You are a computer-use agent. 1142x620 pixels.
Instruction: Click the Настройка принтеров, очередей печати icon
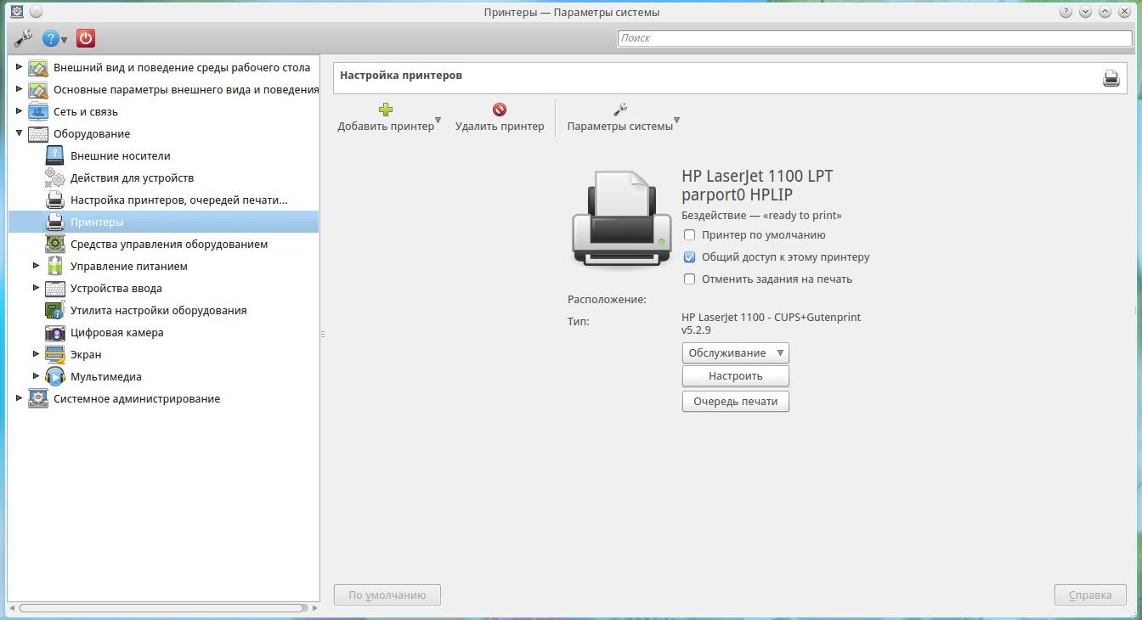54,200
